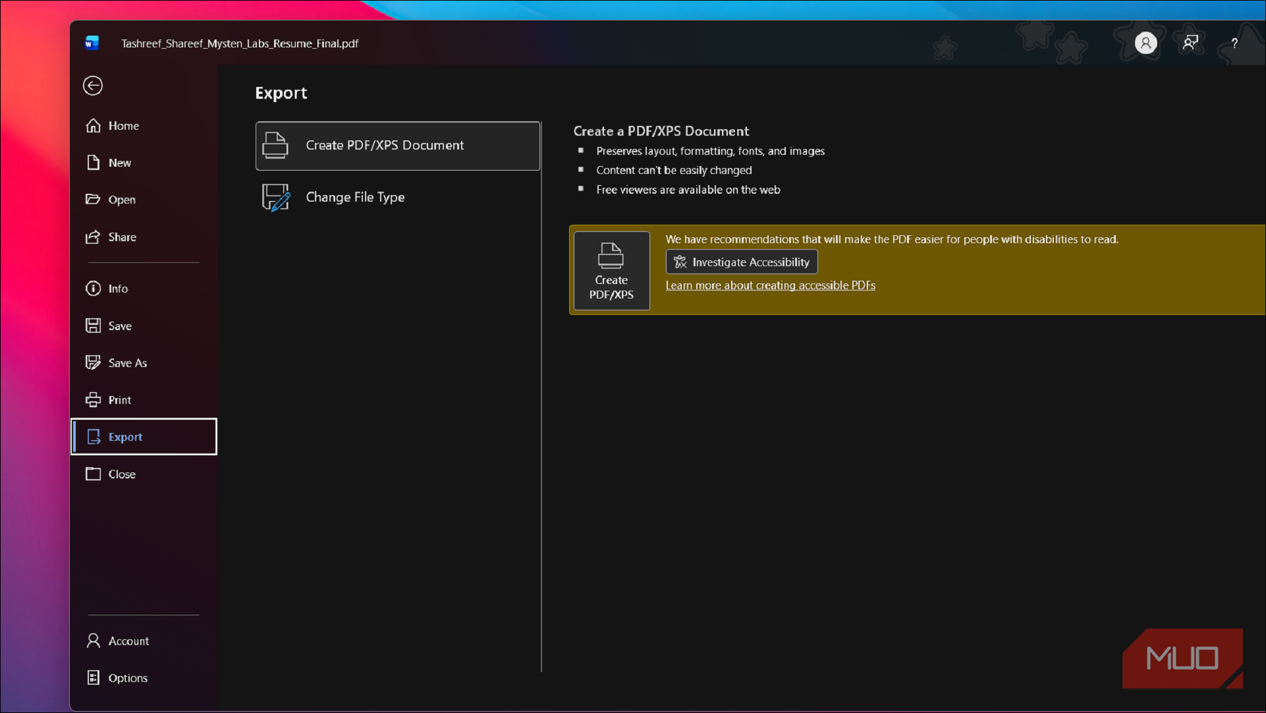This screenshot has width=1266, height=713.
Task: Click the New document icon
Action: [94, 163]
